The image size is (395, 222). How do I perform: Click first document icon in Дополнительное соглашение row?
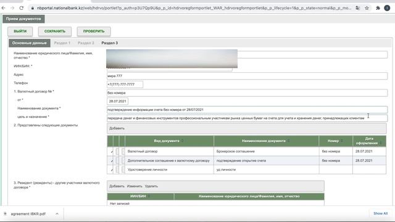[117, 160]
